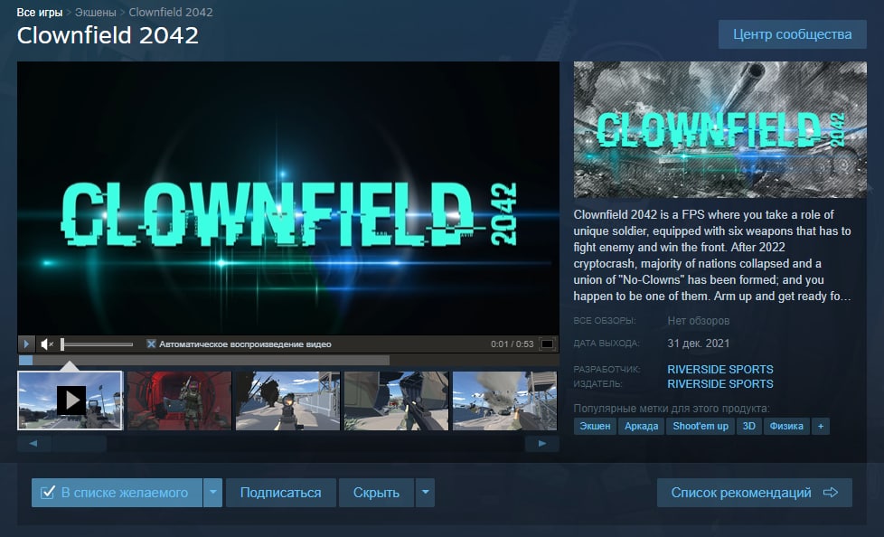The height and width of the screenshot is (537, 884).
Task: Play the trailer video
Action: (26, 344)
